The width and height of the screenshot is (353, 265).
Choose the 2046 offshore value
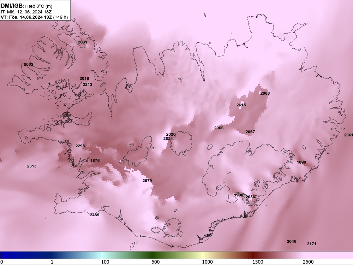coord(292,241)
